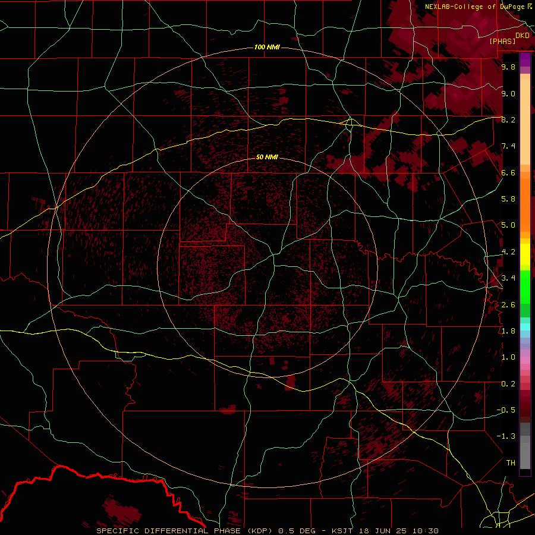This screenshot has width=535, height=535.
Task: Click the -0.5 scale value
Action: [x=506, y=410]
